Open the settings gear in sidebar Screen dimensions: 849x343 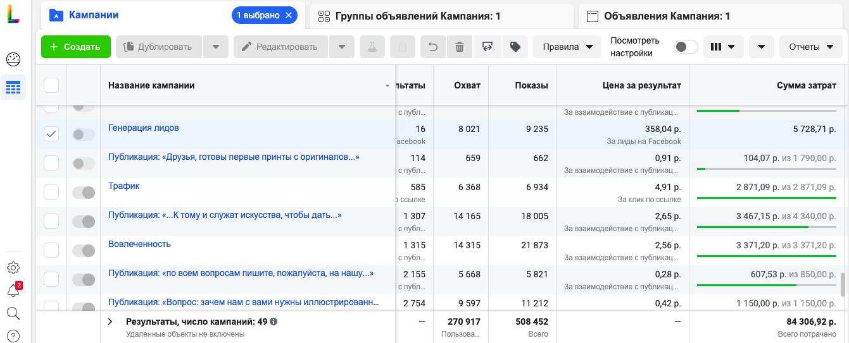[x=13, y=268]
